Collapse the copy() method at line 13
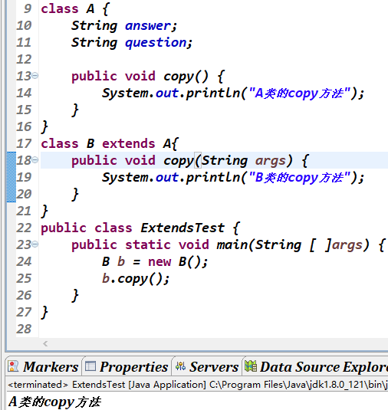The width and height of the screenshot is (388, 410). [35, 76]
